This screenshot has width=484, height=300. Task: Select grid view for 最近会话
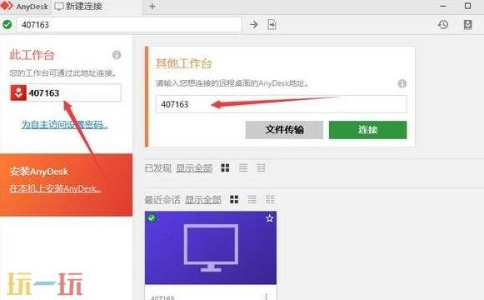[x=234, y=199]
